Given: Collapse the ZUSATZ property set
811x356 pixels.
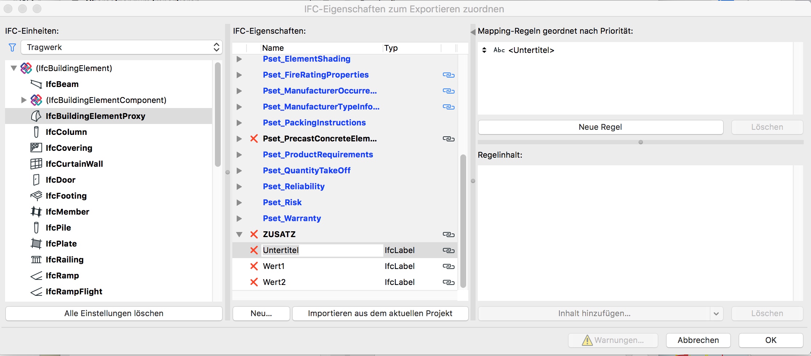Looking at the screenshot, I should click(239, 235).
